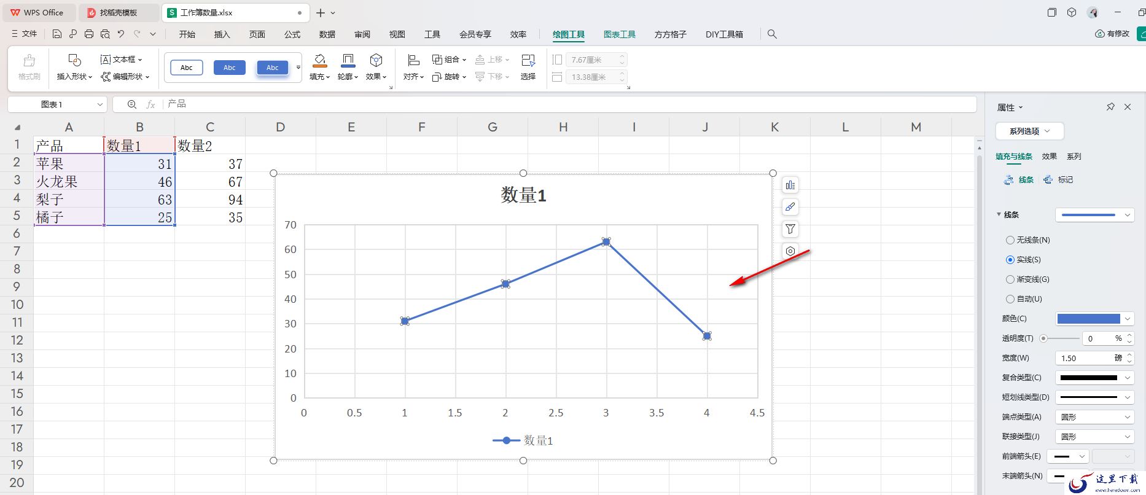Click the chart style brush button
The width and height of the screenshot is (1146, 495).
pos(790,207)
